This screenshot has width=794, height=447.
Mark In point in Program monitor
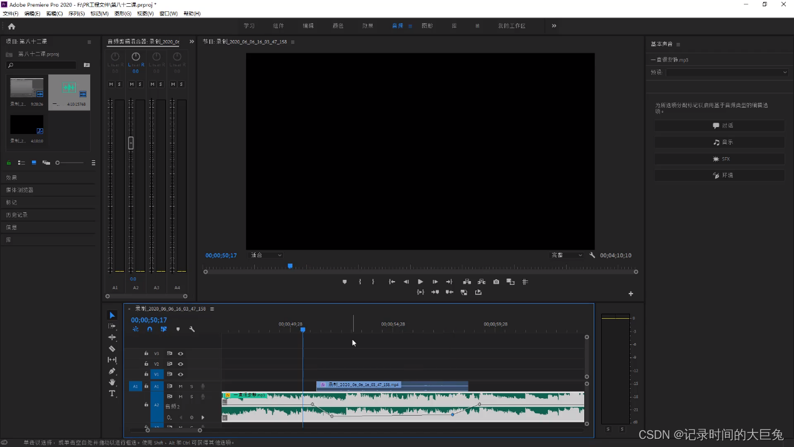click(x=359, y=282)
